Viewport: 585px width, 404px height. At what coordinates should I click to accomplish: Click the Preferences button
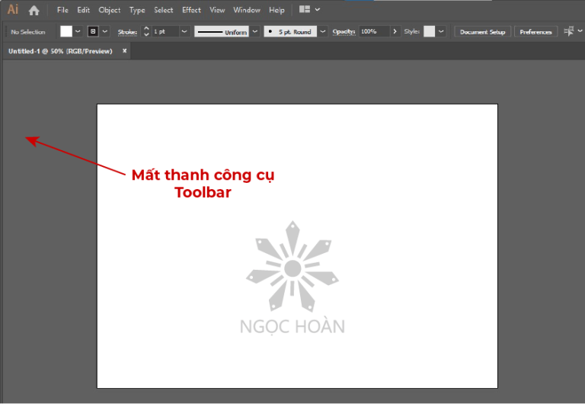pyautogui.click(x=535, y=31)
